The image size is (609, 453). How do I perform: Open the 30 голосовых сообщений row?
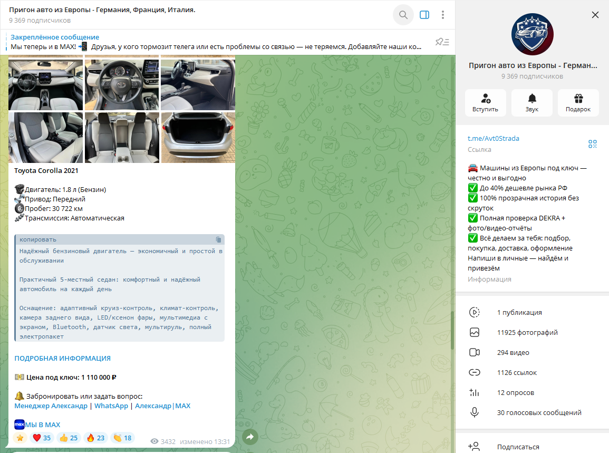click(x=532, y=412)
